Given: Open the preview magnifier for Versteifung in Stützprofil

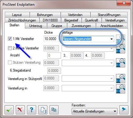Looking at the screenshot, I should point(121,79).
